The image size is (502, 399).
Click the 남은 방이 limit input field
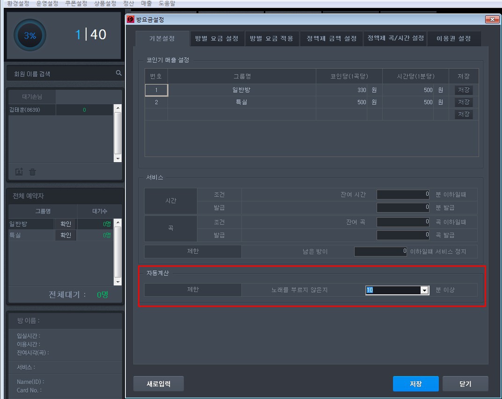(x=381, y=251)
